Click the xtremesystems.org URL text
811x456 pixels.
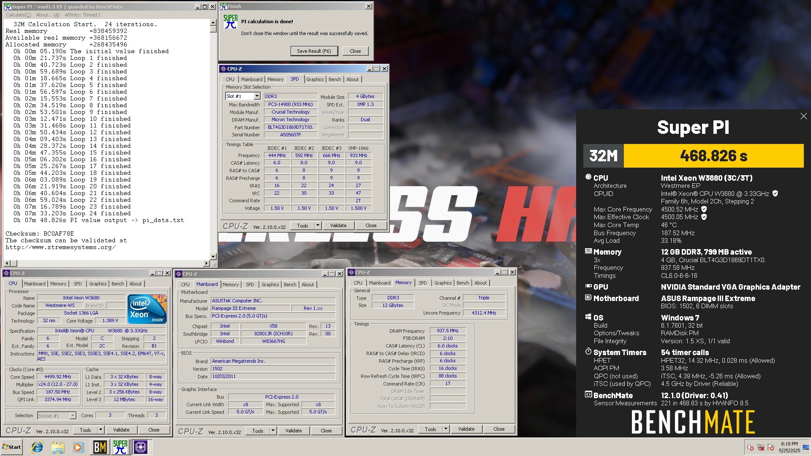[x=60, y=247]
